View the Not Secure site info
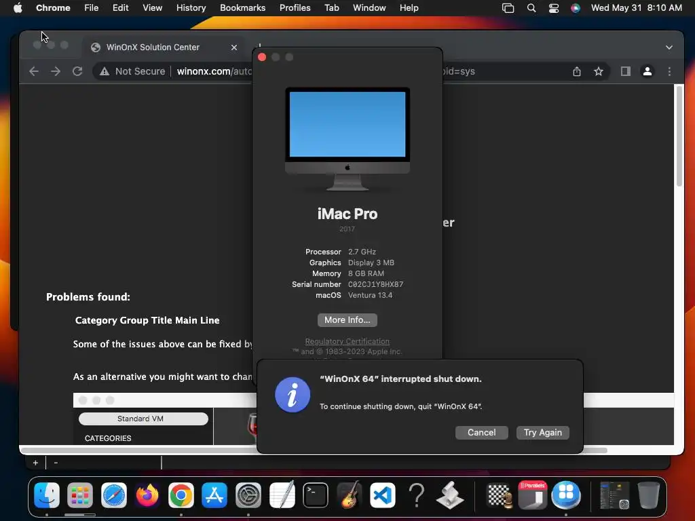Image resolution: width=695 pixels, height=521 pixels. tap(132, 71)
